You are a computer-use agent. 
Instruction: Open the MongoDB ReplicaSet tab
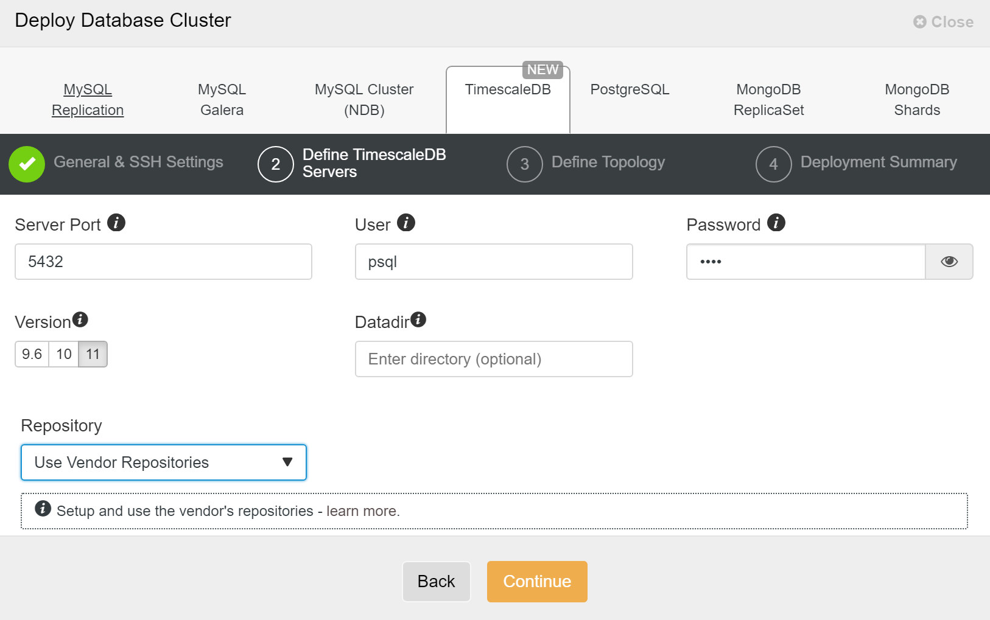click(x=768, y=100)
